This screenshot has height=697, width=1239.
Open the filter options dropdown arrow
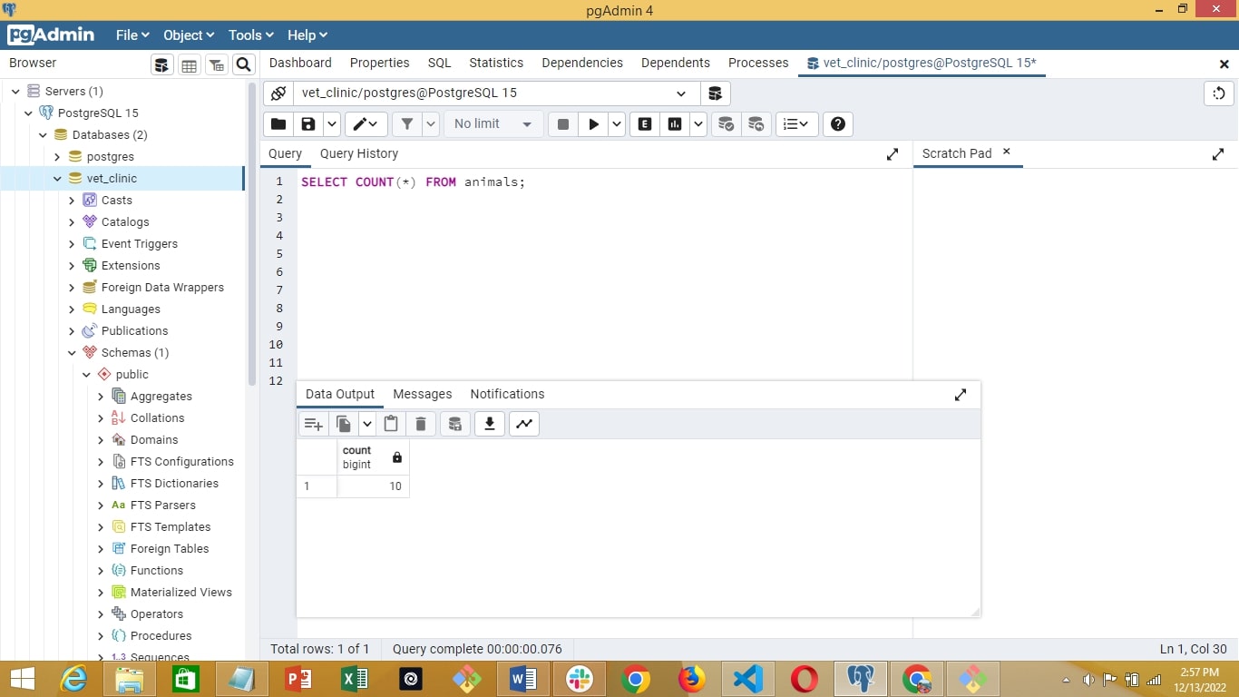431,124
